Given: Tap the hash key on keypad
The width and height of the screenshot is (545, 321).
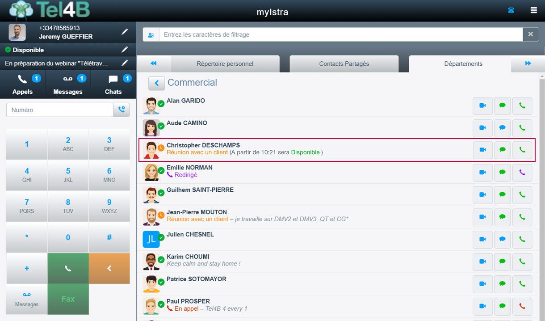Looking at the screenshot, I should [x=109, y=237].
